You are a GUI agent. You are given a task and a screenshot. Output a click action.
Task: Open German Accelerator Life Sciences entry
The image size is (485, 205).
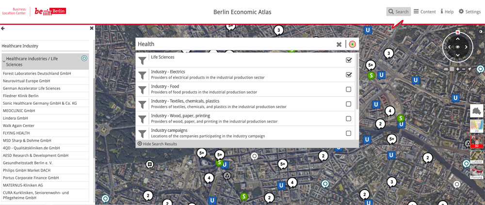[x=45, y=88]
